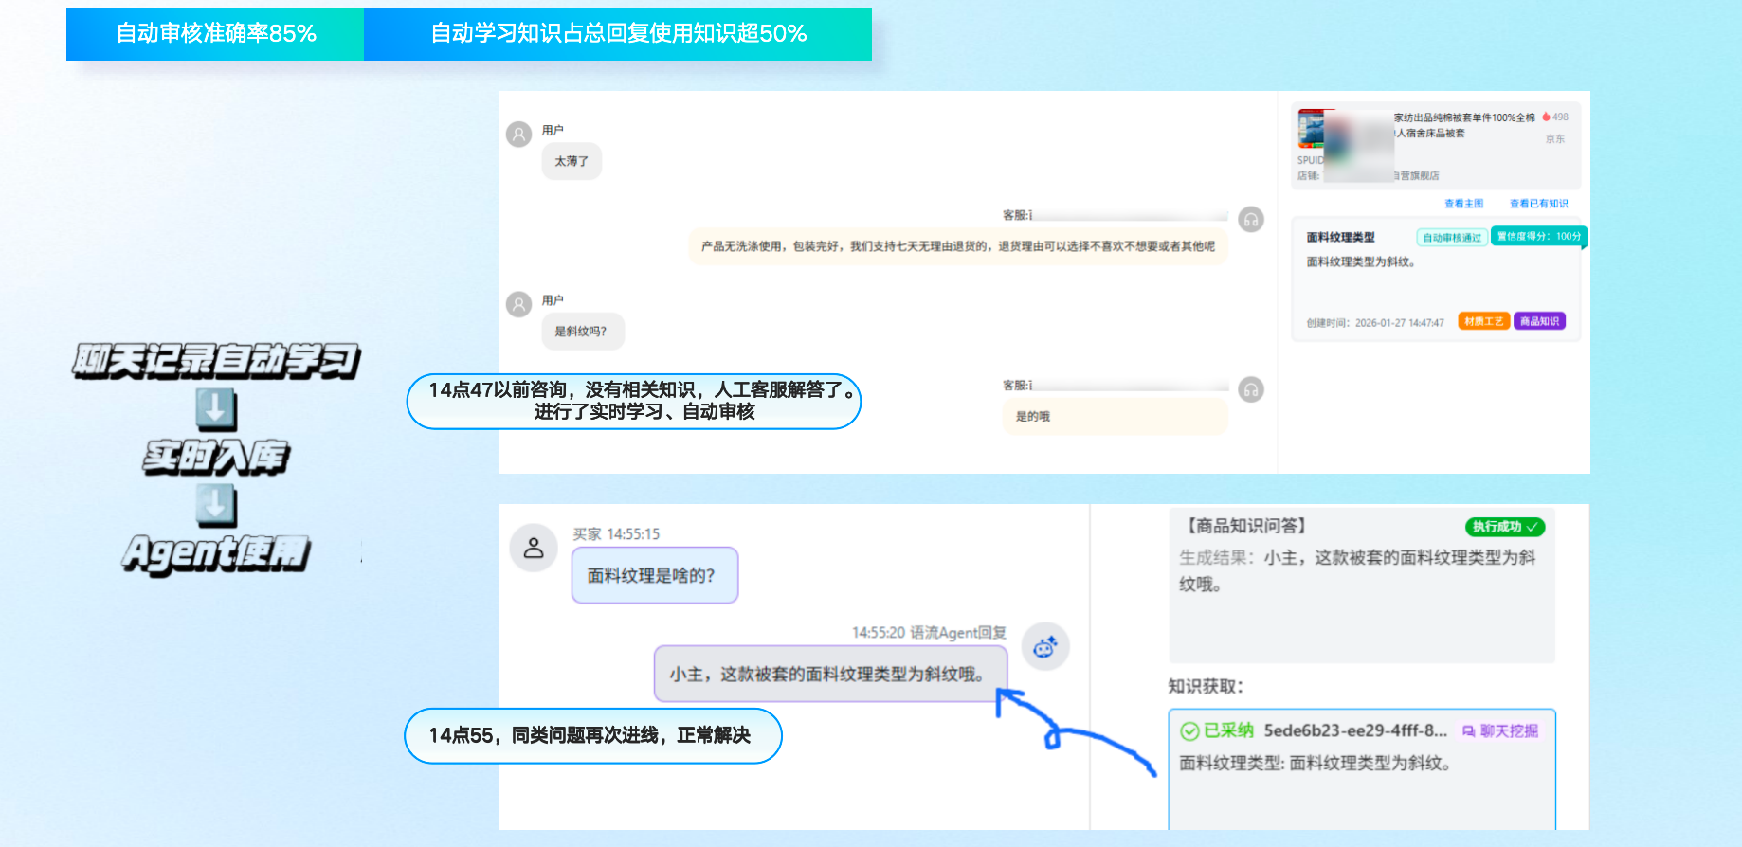Open the 查看主图 link
This screenshot has width=1742, height=847.
pyautogui.click(x=1463, y=204)
